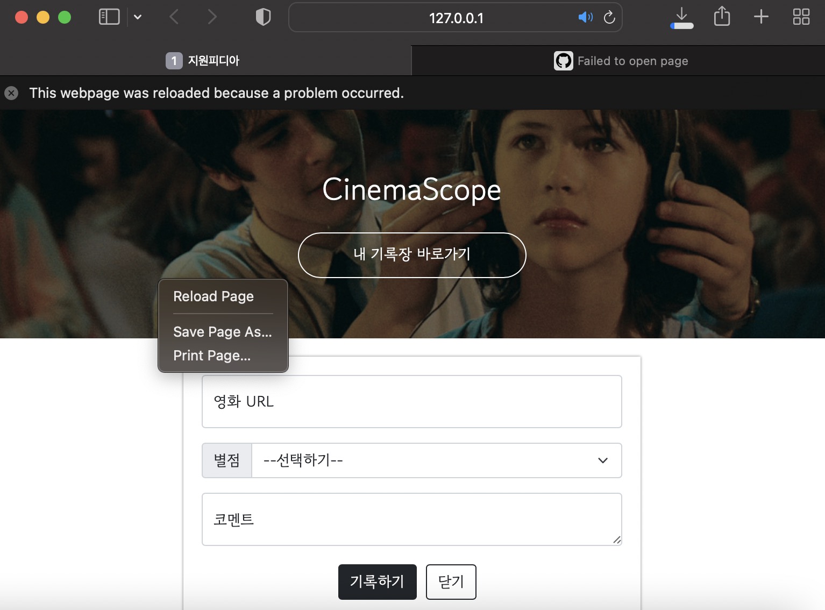Dismiss the webpage reloaded notification
825x610 pixels.
point(11,93)
